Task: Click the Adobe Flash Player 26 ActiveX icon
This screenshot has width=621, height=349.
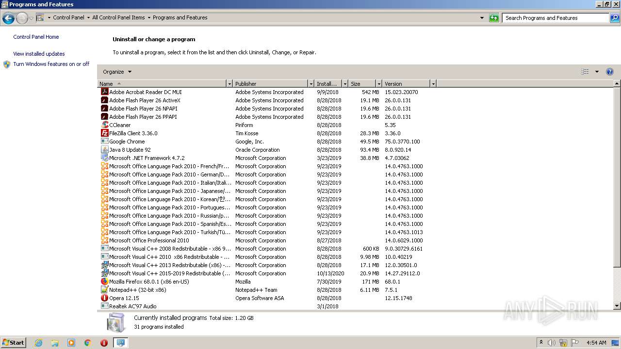Action: [104, 100]
